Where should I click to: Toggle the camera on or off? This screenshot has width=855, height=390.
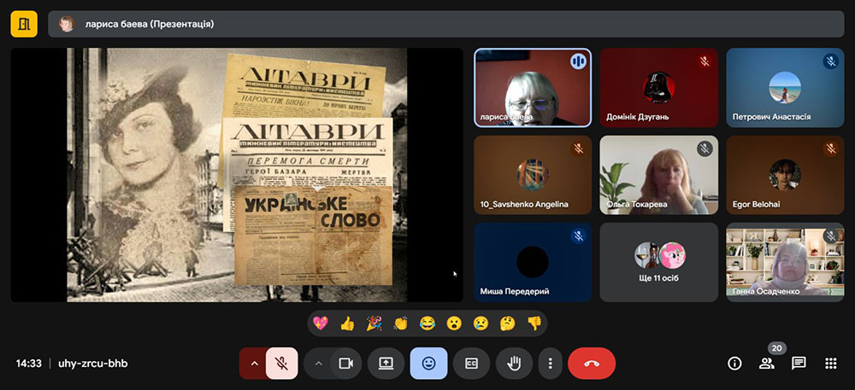coord(345,364)
